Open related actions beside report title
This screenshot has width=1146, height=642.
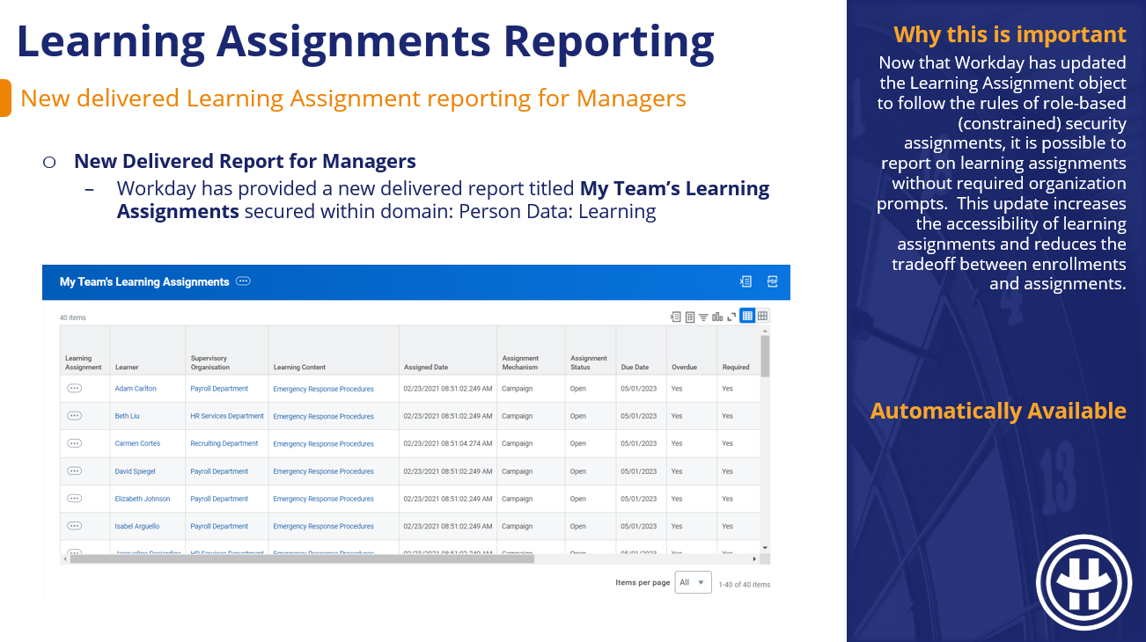[244, 281]
